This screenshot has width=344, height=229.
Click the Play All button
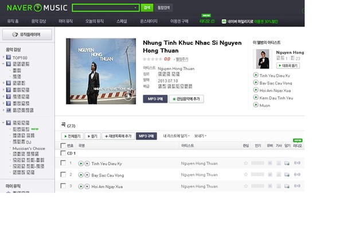click(72, 136)
